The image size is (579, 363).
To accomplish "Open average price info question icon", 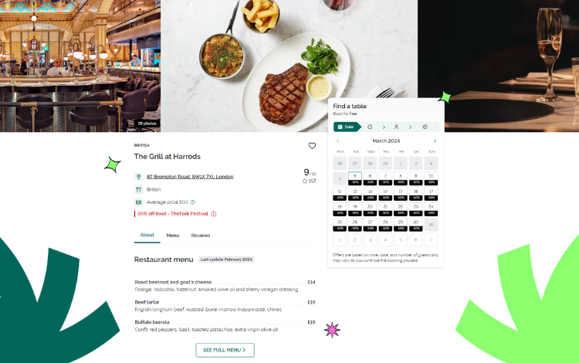I will pyautogui.click(x=193, y=202).
